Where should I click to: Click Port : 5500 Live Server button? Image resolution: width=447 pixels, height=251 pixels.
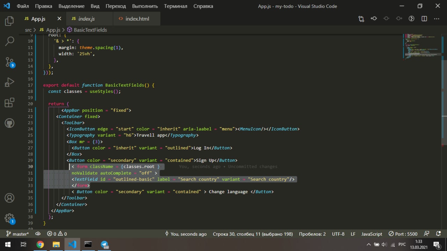(403, 234)
